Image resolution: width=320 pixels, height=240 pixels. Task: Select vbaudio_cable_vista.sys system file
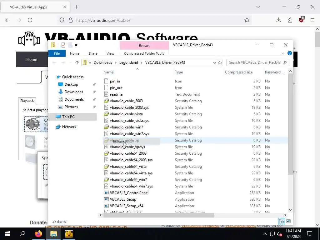pyautogui.click(x=129, y=121)
